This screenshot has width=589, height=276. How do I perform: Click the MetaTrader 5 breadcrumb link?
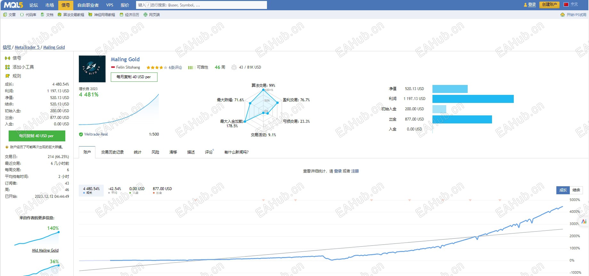click(27, 47)
